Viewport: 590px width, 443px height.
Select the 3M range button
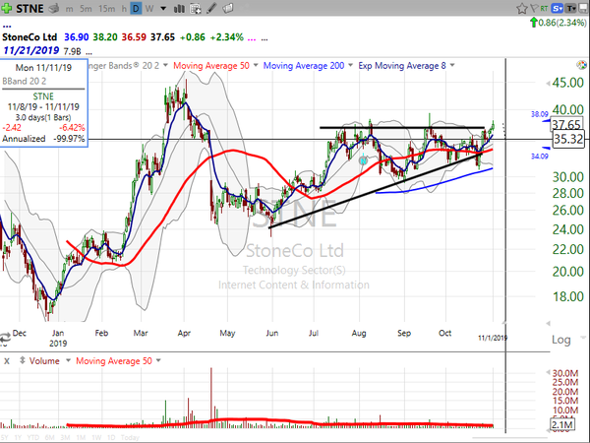[65, 438]
